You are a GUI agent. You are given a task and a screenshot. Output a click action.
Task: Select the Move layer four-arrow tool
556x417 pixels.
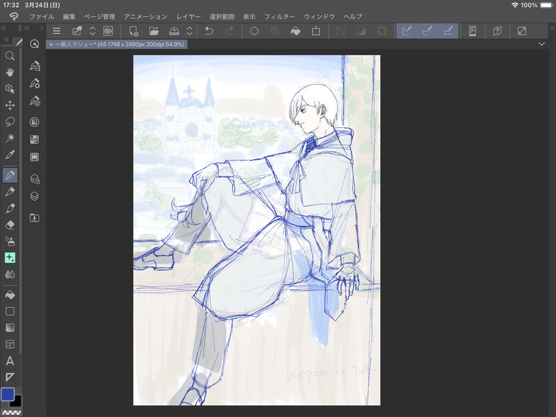pos(10,106)
